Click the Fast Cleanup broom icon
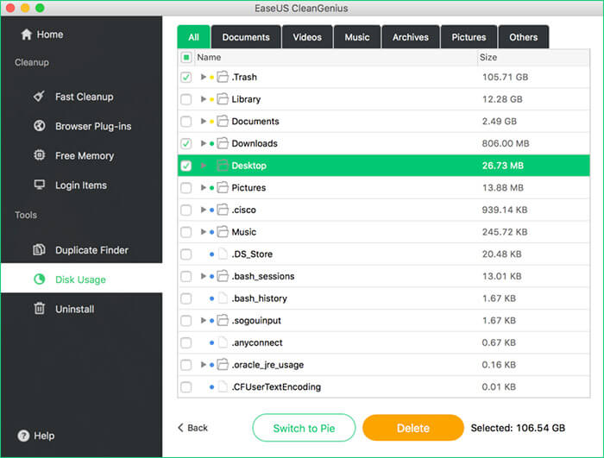Image resolution: width=604 pixels, height=458 pixels. pyautogui.click(x=39, y=97)
